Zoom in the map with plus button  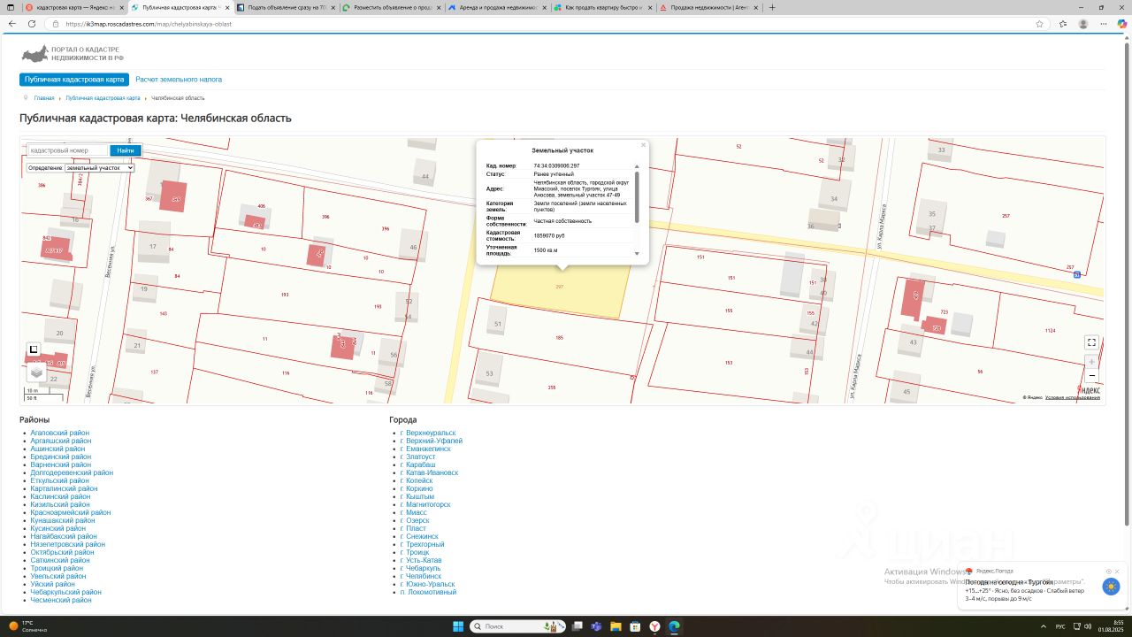click(1091, 362)
